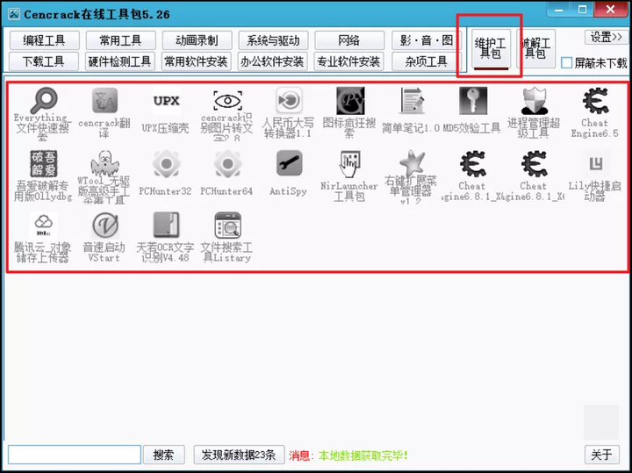Viewport: 632px width, 473px height.
Task: Click 发现新数据23条 button
Action: coord(239,455)
